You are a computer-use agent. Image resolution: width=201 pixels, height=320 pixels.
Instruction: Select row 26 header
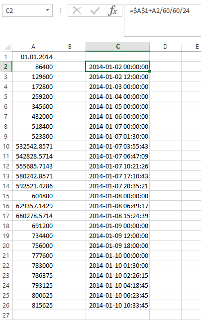[x=6, y=305]
